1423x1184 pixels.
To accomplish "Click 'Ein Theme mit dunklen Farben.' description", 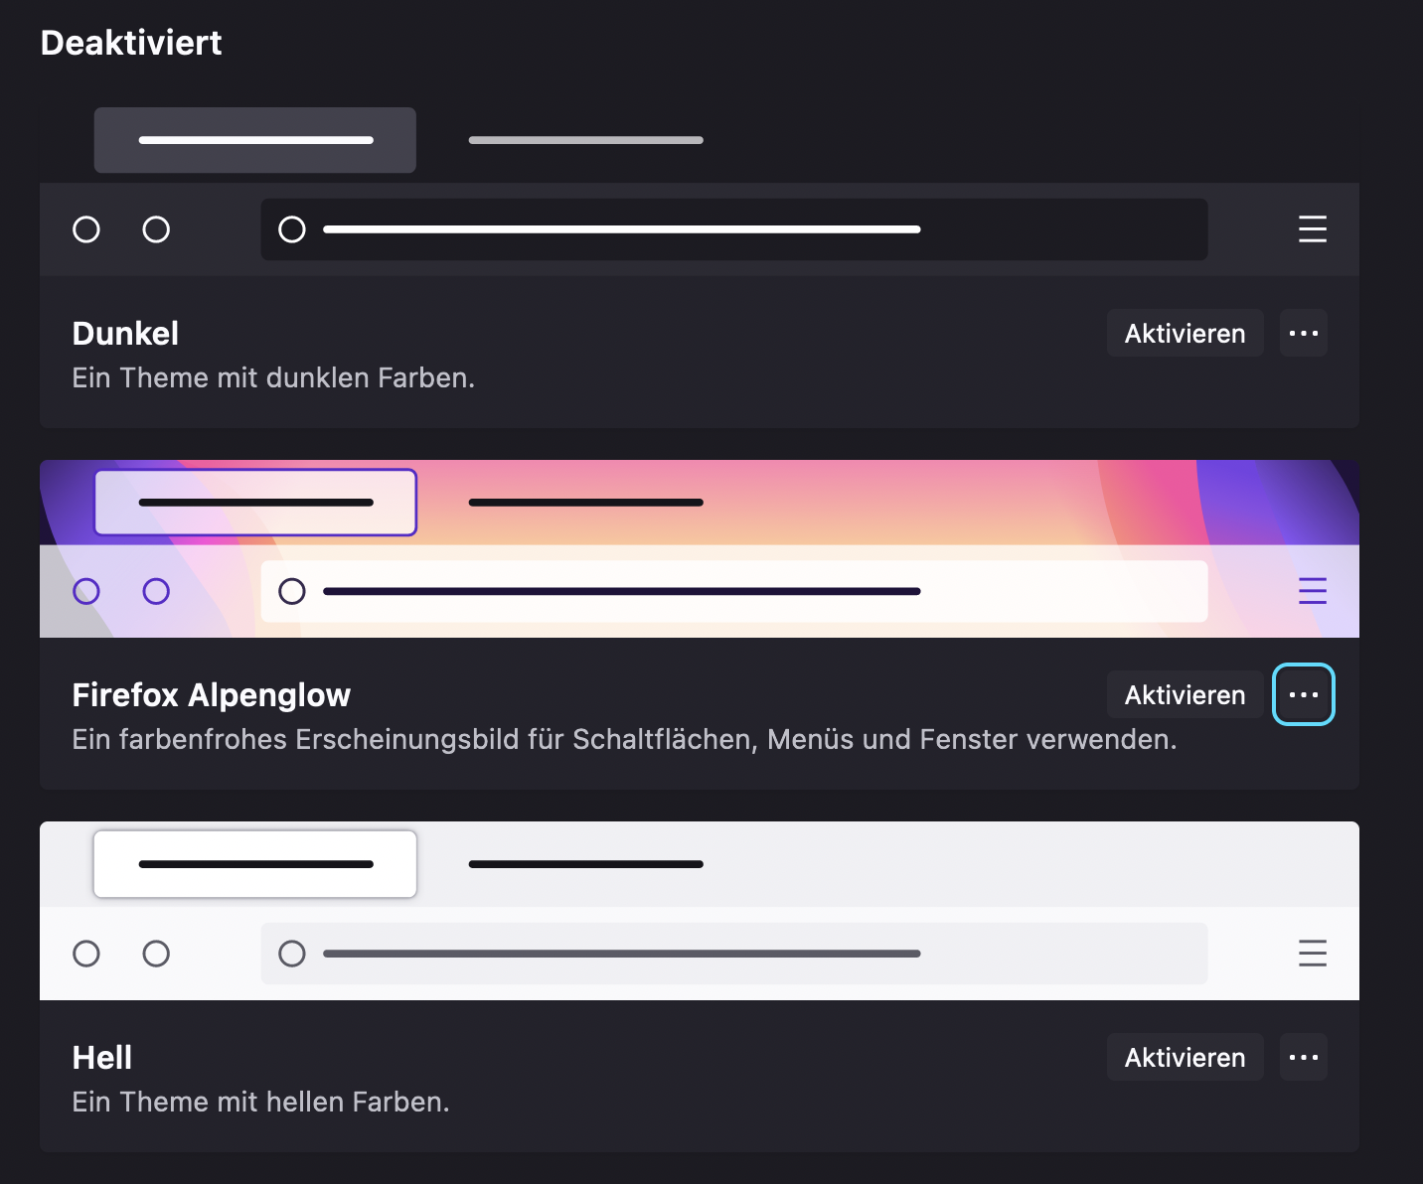I will tap(273, 377).
